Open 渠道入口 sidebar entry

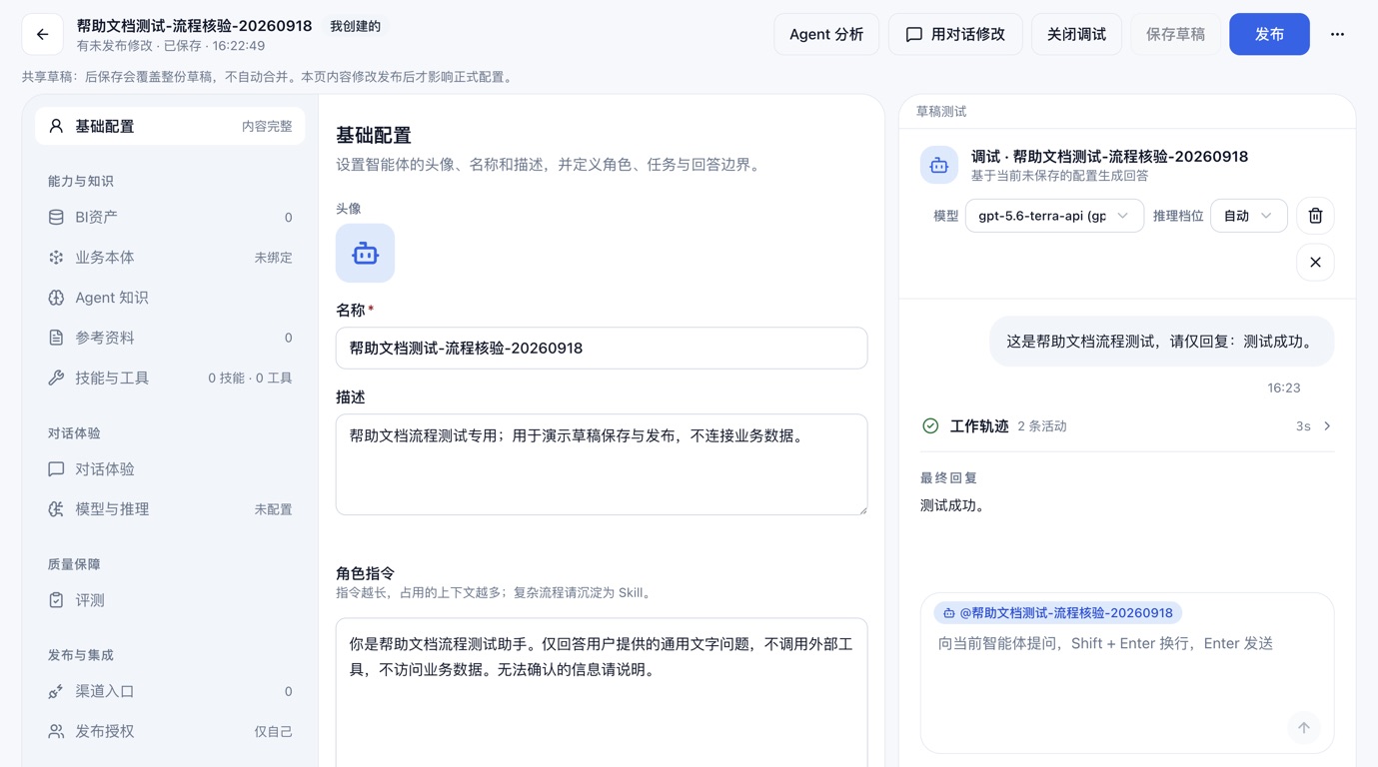coord(170,691)
